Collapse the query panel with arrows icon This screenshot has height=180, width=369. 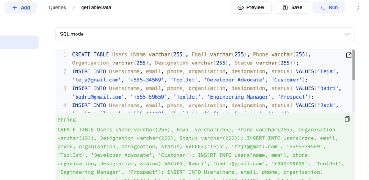(x=358, y=8)
